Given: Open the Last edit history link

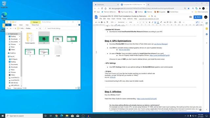Looking at the screenshot, I should [149, 19].
